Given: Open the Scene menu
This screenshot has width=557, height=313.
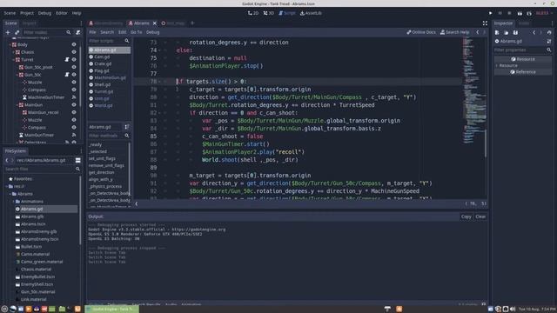Looking at the screenshot, I should [x=10, y=13].
